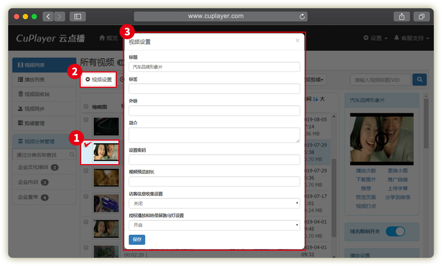Click the 标题 input field
The width and height of the screenshot is (442, 266).
[214, 67]
